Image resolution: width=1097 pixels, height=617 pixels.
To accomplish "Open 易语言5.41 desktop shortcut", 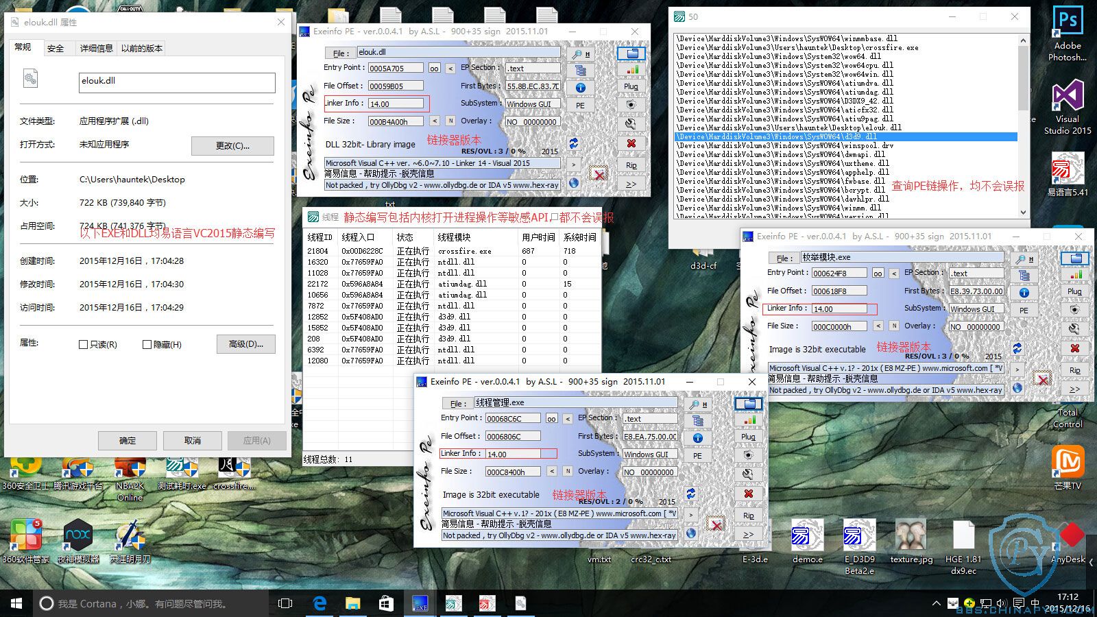I will (1068, 175).
